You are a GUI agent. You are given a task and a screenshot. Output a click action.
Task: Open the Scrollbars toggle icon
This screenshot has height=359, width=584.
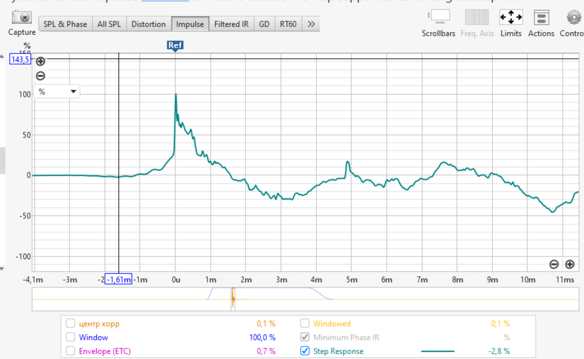(438, 18)
